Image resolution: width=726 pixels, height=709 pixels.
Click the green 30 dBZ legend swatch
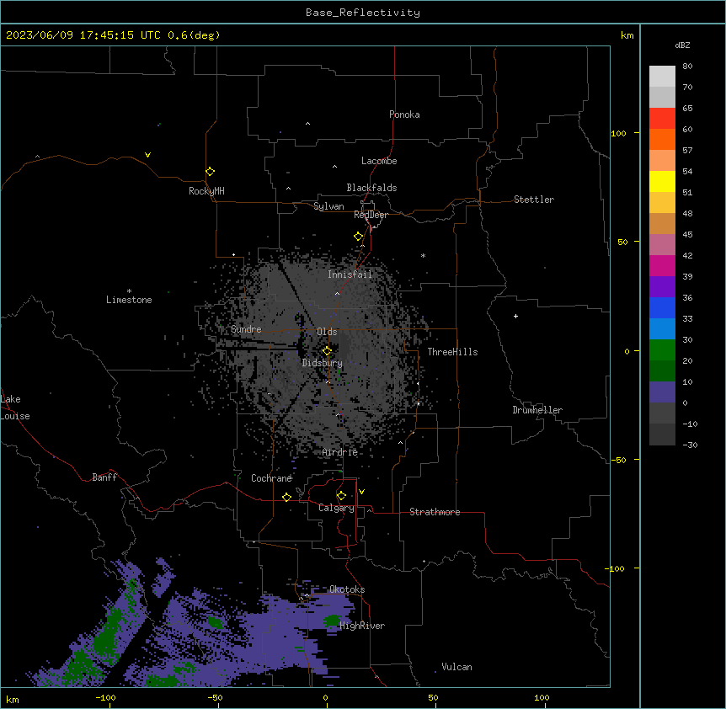tap(662, 350)
